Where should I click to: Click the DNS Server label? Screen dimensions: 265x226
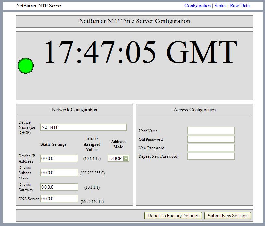click(x=29, y=199)
